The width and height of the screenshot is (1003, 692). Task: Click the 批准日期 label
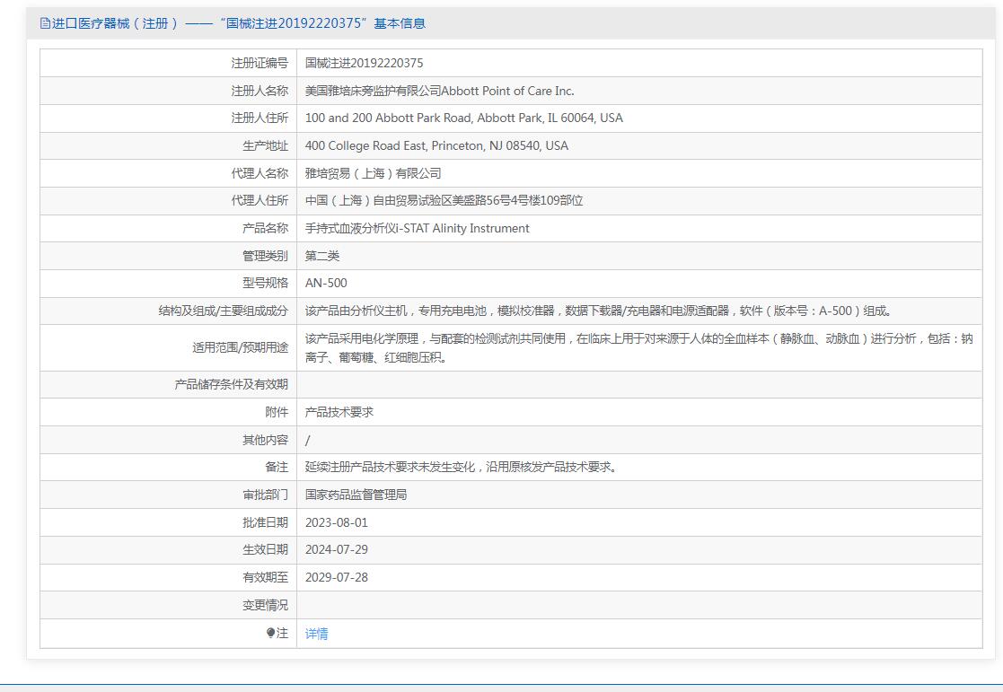tap(266, 522)
